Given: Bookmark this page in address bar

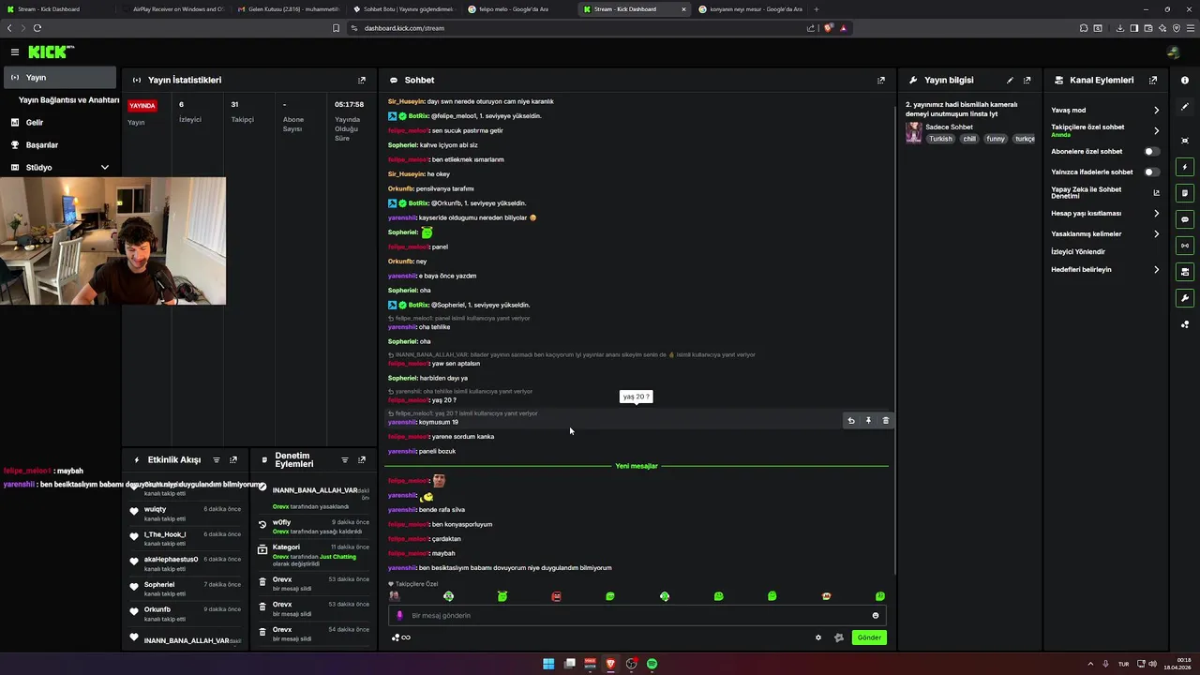Looking at the screenshot, I should pyautogui.click(x=336, y=28).
